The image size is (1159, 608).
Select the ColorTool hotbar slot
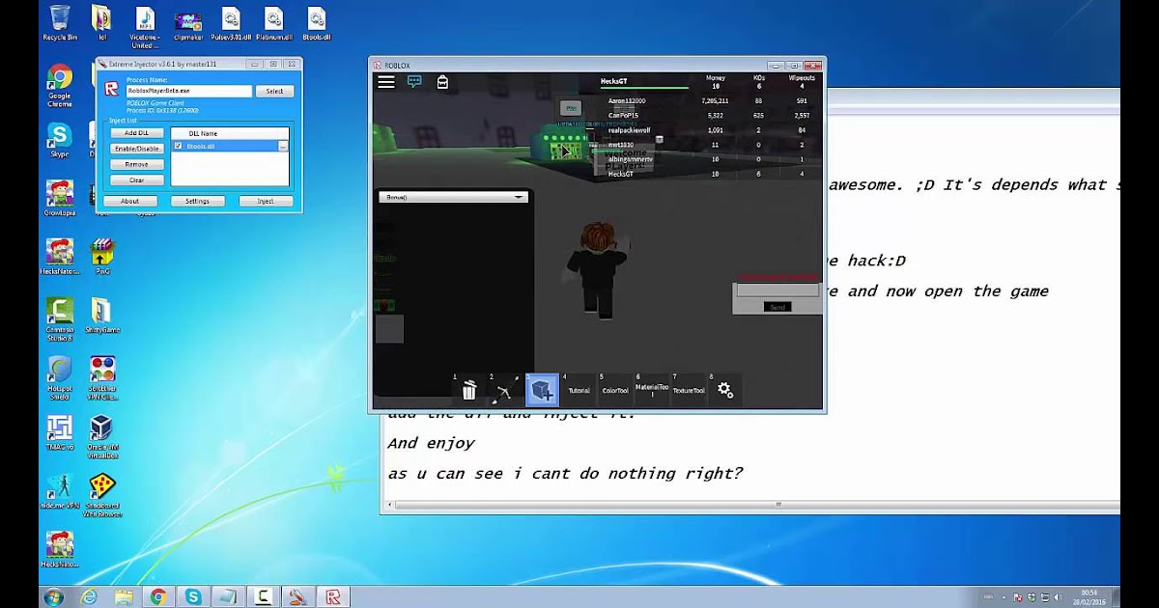[615, 390]
